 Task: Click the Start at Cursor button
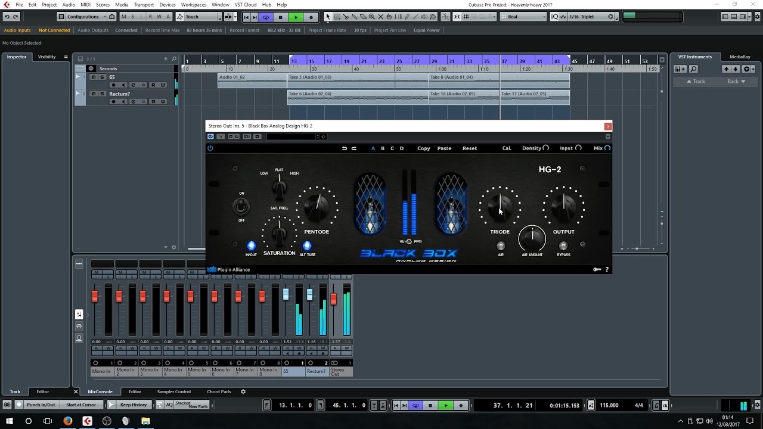(x=80, y=405)
